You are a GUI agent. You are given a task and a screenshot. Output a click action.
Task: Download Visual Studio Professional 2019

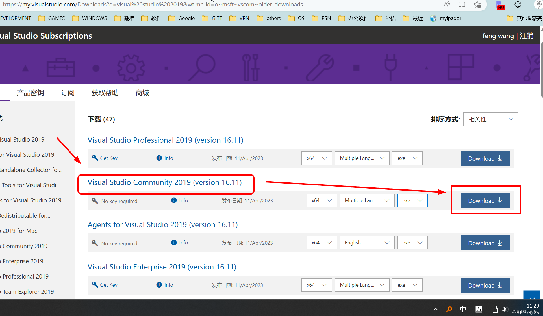click(x=485, y=158)
